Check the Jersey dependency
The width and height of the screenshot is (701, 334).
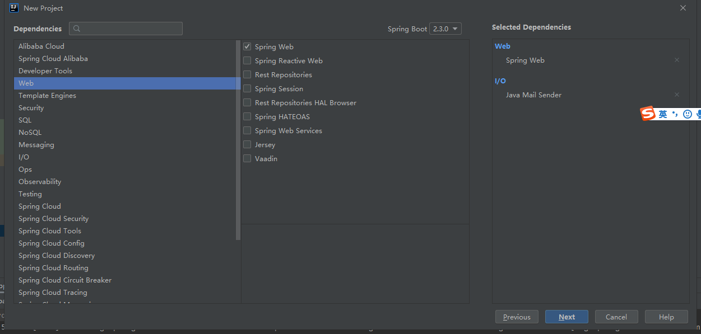[x=247, y=144]
